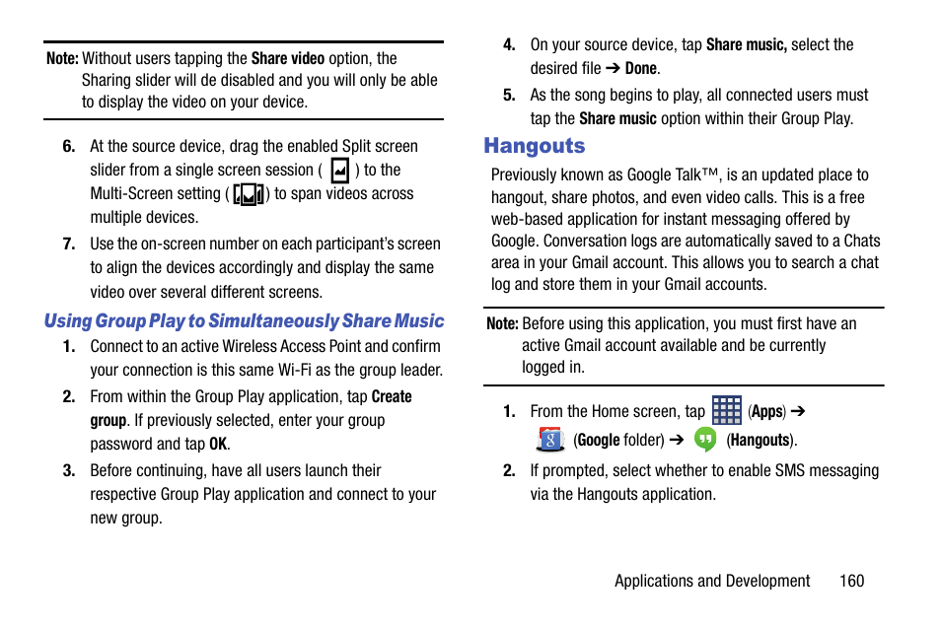
Task: Click bold Share music in step 5
Action: coord(617,119)
